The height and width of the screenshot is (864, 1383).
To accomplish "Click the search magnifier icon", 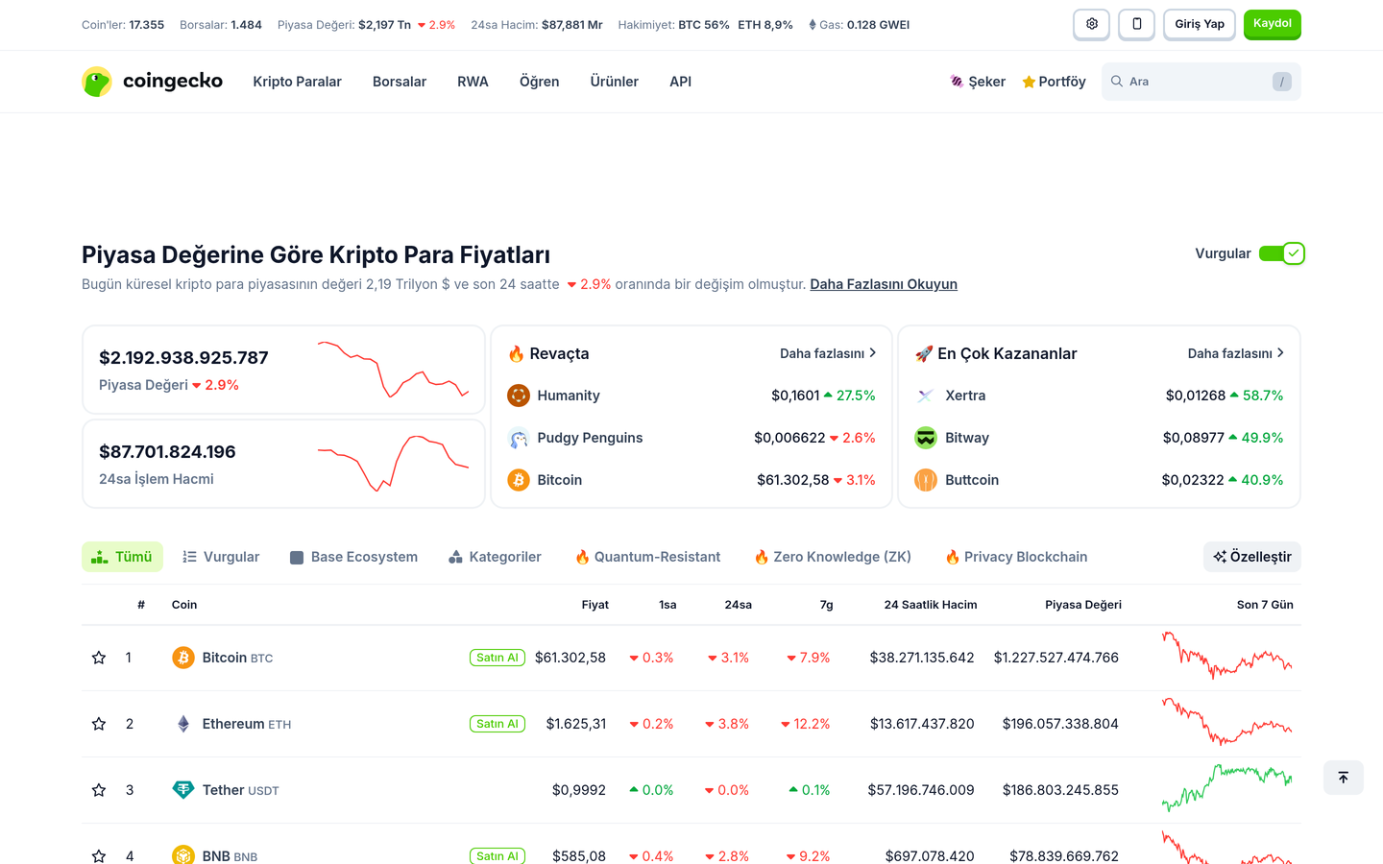I will tap(1117, 82).
